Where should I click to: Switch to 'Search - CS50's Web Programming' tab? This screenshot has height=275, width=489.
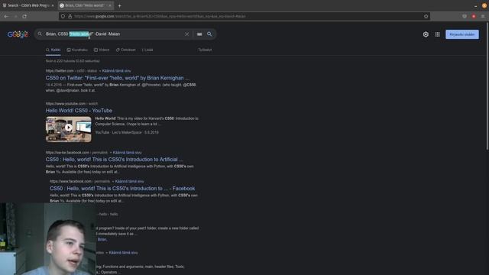(28, 5)
